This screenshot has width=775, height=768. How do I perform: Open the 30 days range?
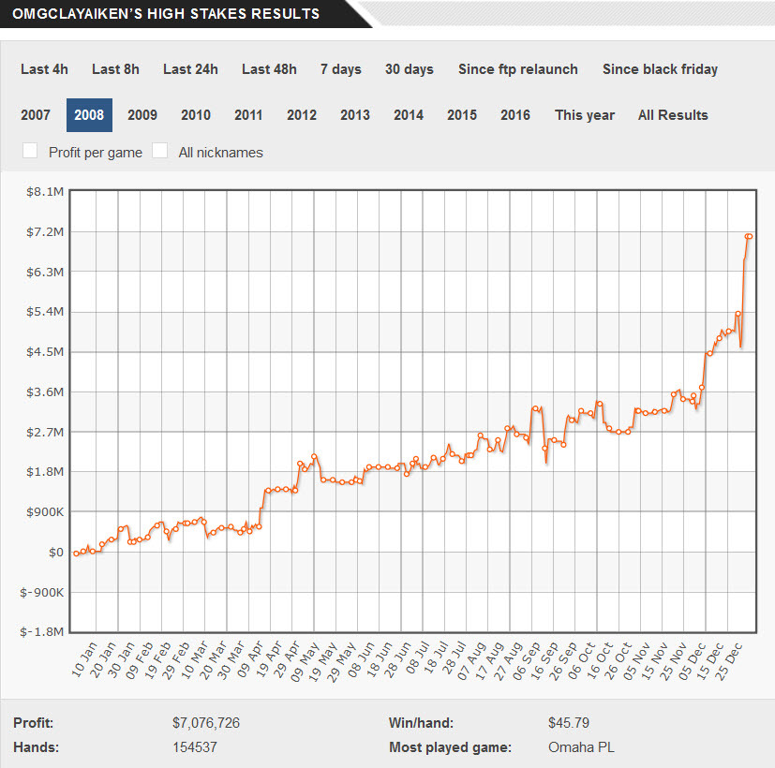click(x=410, y=69)
